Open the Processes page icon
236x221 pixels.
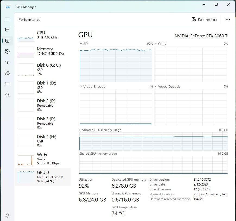point(7,30)
